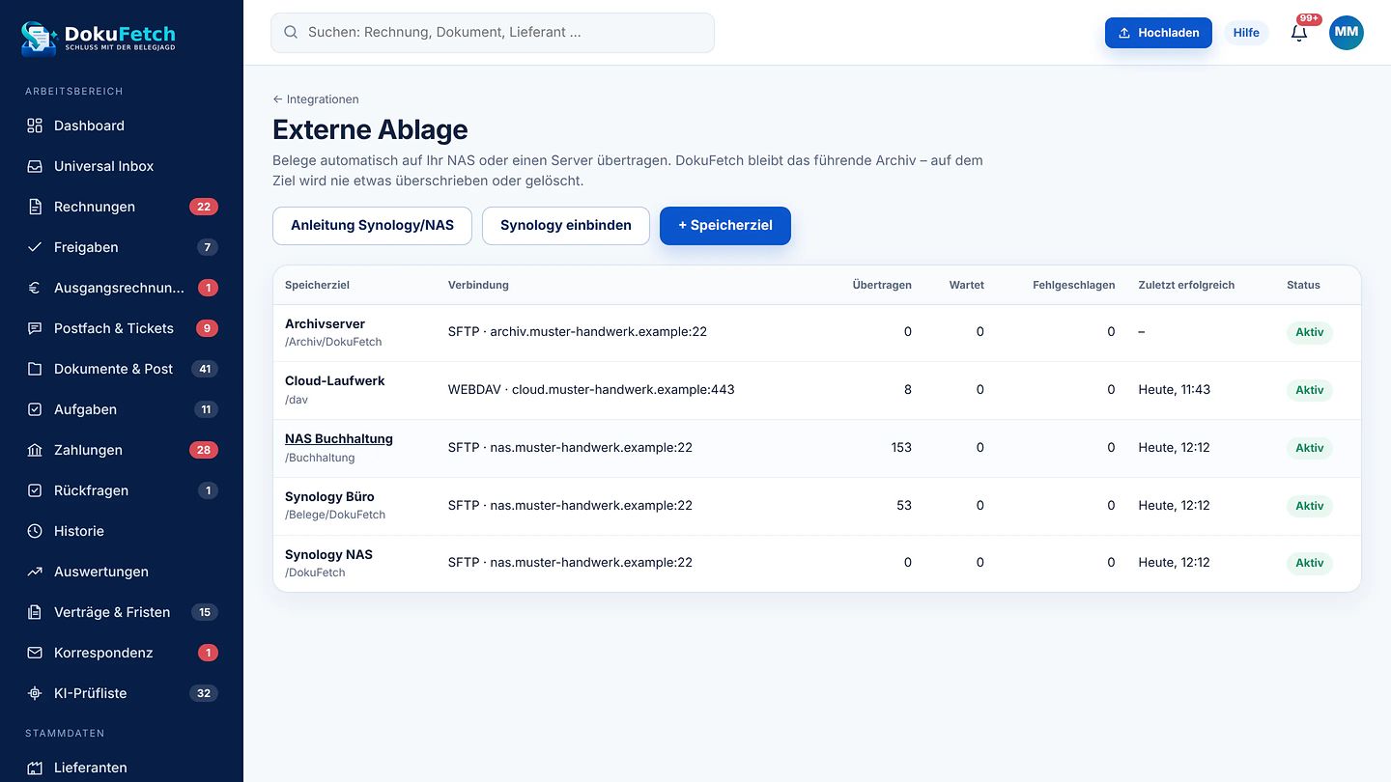
Task: Open Zahlungen in the sidebar
Action: click(122, 450)
